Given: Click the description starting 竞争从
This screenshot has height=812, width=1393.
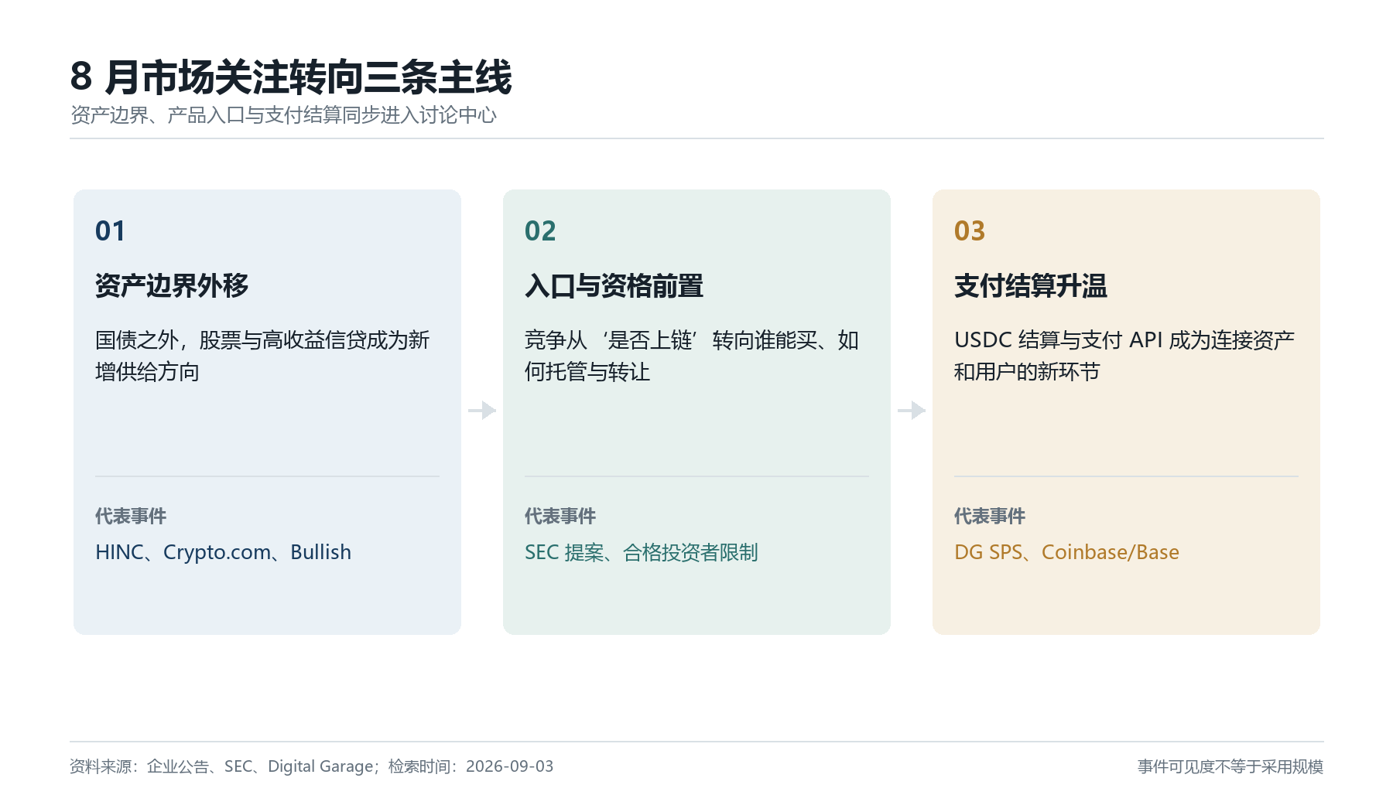Looking at the screenshot, I should [x=692, y=356].
